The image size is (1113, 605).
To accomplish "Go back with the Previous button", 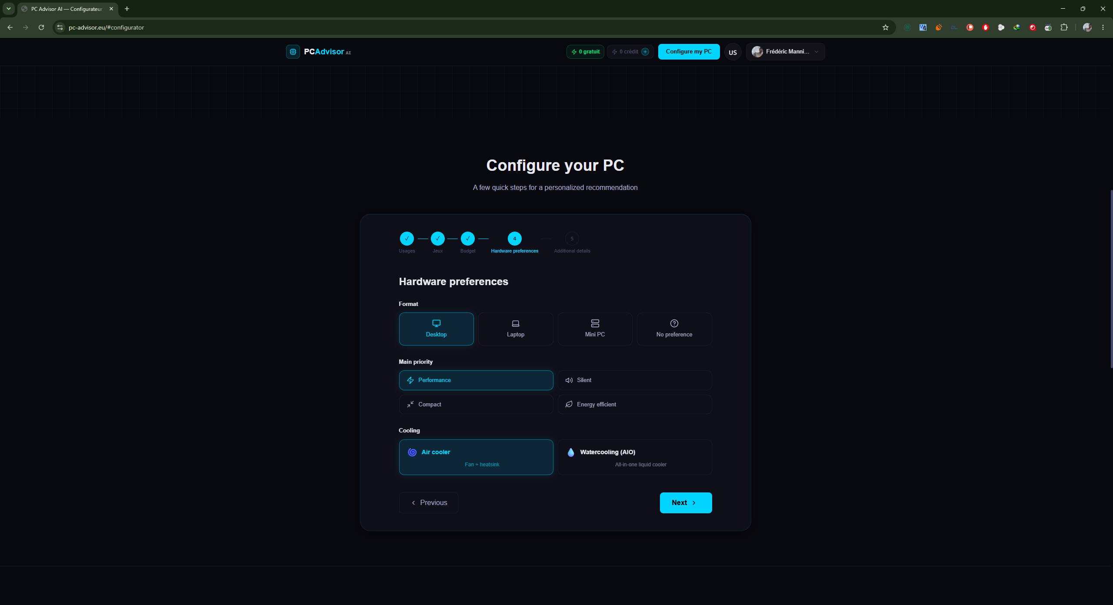I will point(429,503).
